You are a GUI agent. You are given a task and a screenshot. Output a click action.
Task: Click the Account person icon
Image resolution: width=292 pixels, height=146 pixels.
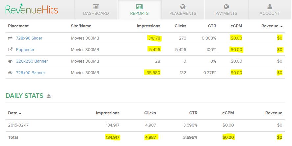270,7
